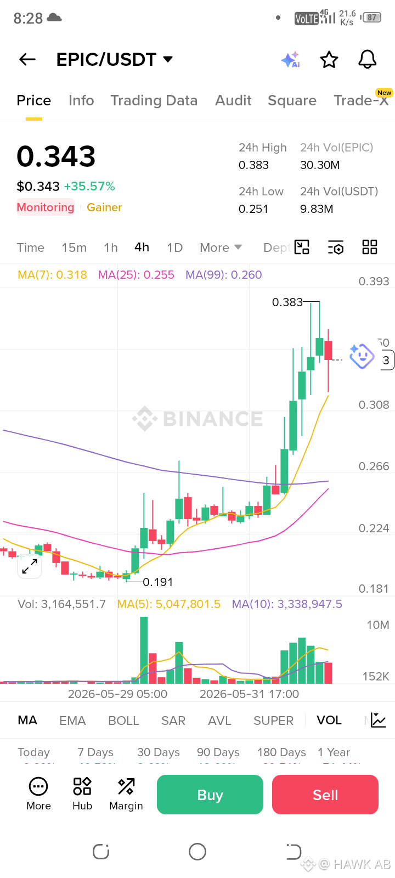Select the SAR indicator

point(173,721)
